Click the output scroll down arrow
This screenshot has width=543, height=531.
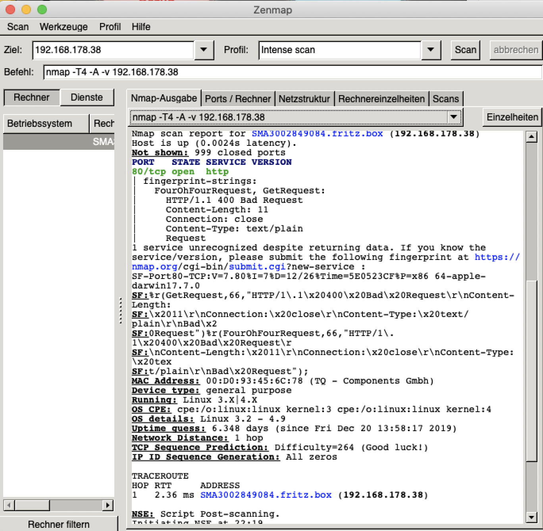click(531, 517)
